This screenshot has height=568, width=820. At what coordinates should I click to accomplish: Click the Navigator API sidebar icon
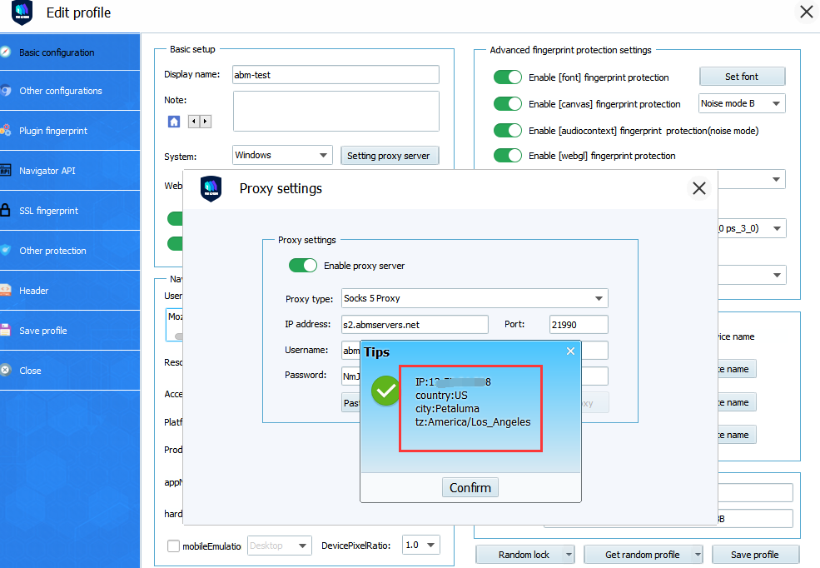(x=6, y=171)
